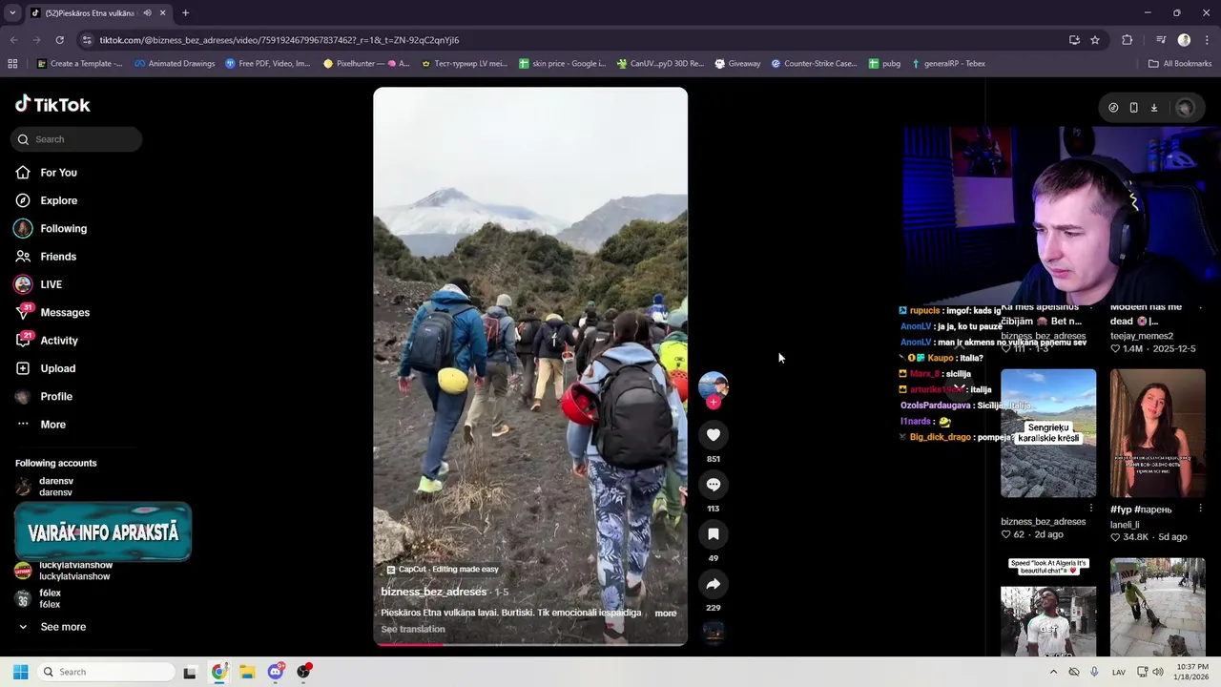Open the Following feed
Viewport: 1221px width, 687px height.
63,229
